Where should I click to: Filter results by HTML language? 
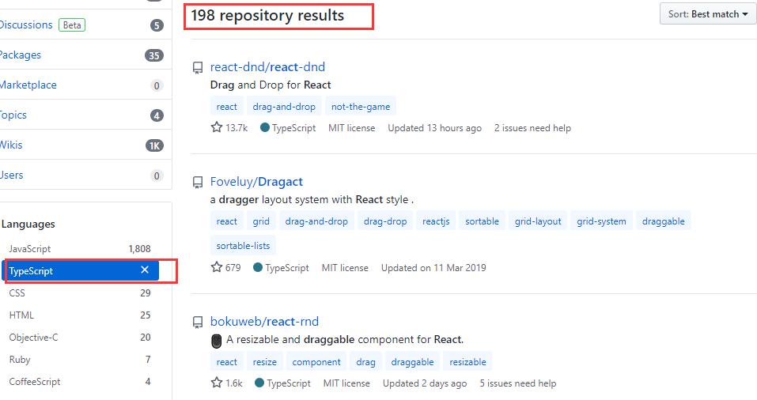click(80, 315)
